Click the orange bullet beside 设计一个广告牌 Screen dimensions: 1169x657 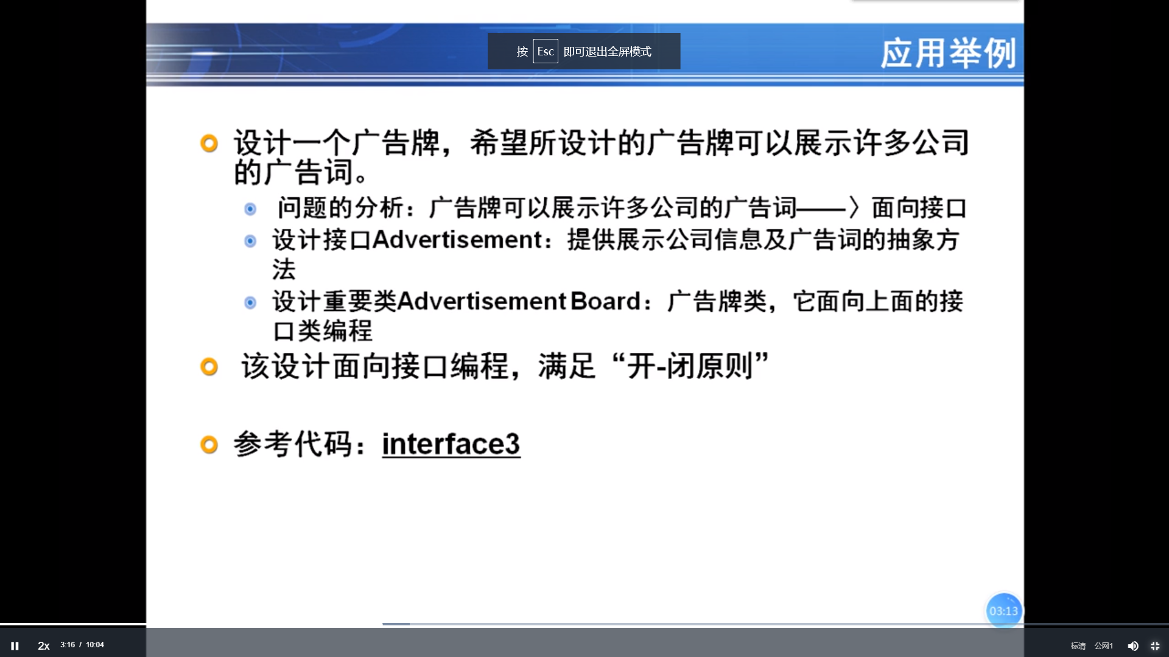(x=209, y=144)
